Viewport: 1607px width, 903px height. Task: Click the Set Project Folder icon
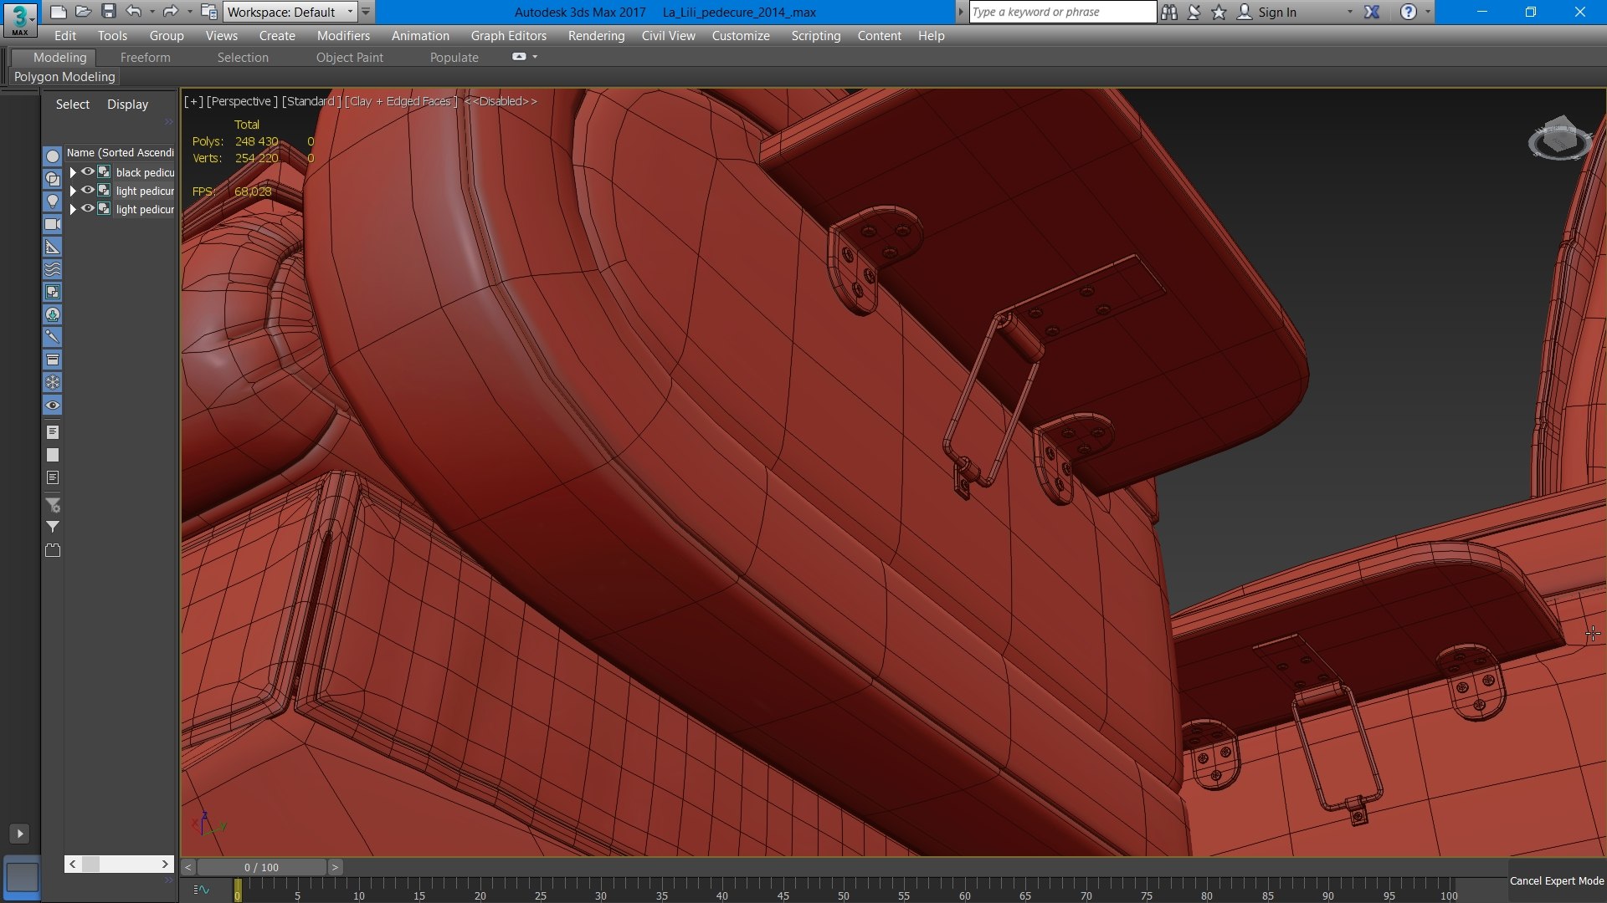(209, 12)
